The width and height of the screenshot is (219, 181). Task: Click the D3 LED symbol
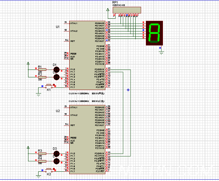point(57,153)
